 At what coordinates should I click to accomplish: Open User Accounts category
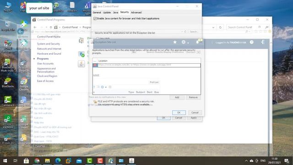tap(45, 64)
